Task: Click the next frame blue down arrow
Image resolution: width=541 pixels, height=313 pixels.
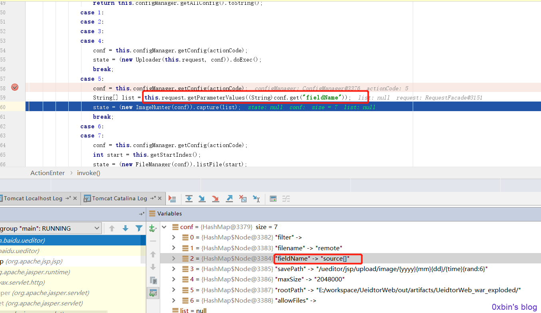Action: 125,228
